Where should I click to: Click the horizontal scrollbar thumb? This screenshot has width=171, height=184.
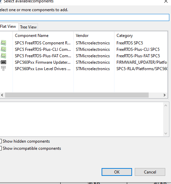77,95
